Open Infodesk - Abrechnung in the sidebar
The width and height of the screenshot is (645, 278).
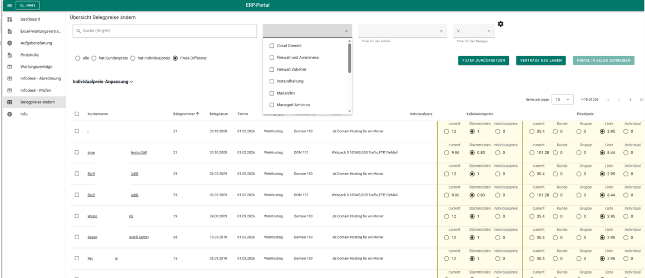tap(40, 78)
